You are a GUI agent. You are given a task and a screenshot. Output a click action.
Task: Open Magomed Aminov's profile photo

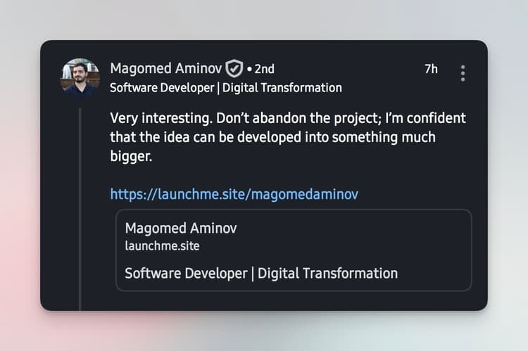tap(80, 77)
